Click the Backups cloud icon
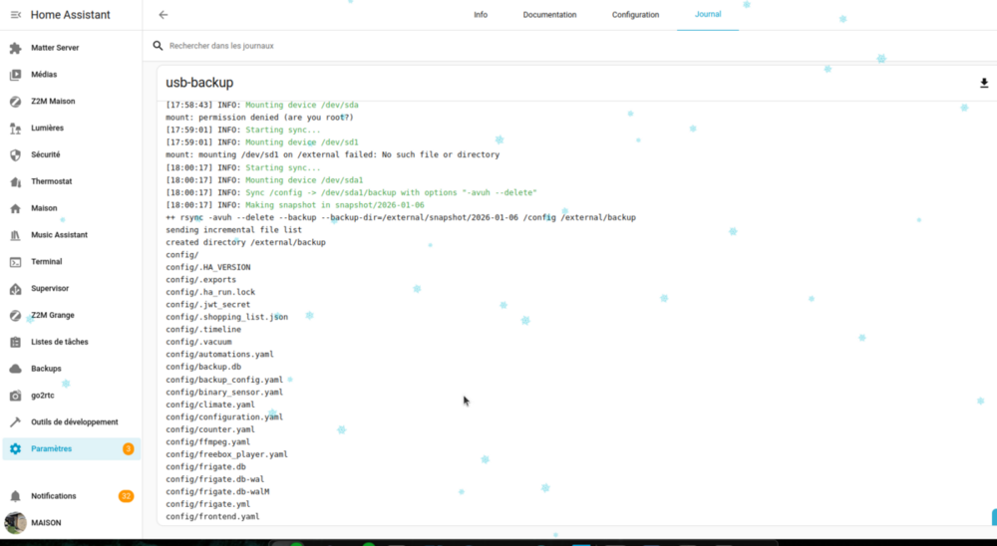The height and width of the screenshot is (546, 997). point(16,368)
